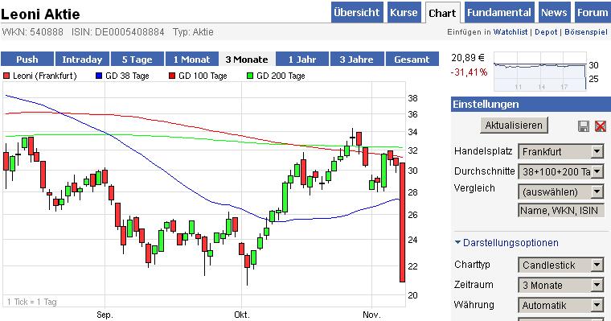
Task: Click the green GD 200 Tage legend square
Action: (250, 76)
